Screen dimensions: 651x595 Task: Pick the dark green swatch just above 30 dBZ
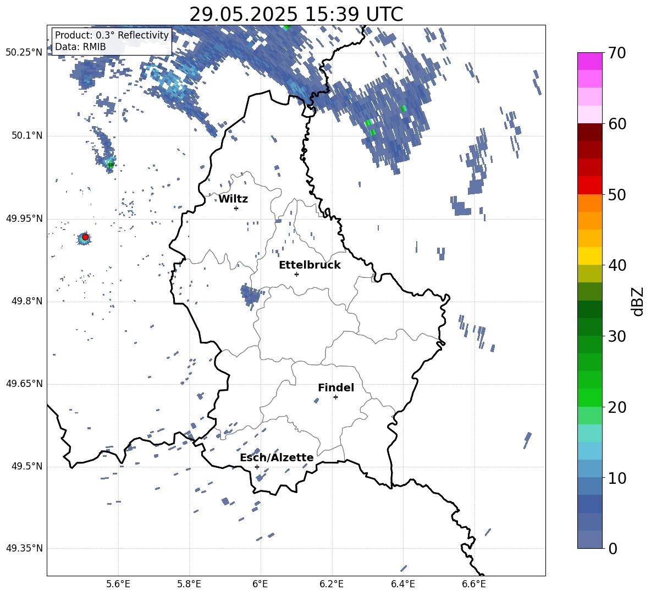tap(589, 327)
